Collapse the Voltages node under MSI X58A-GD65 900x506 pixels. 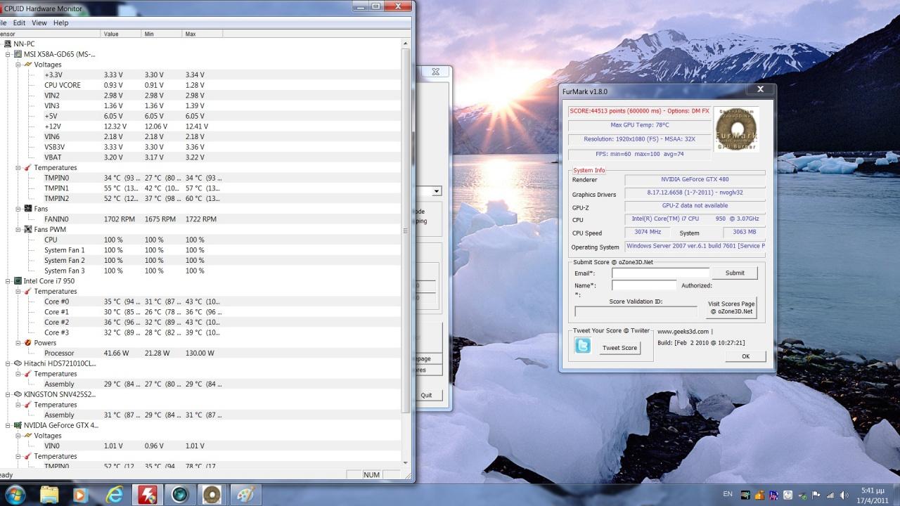point(19,65)
